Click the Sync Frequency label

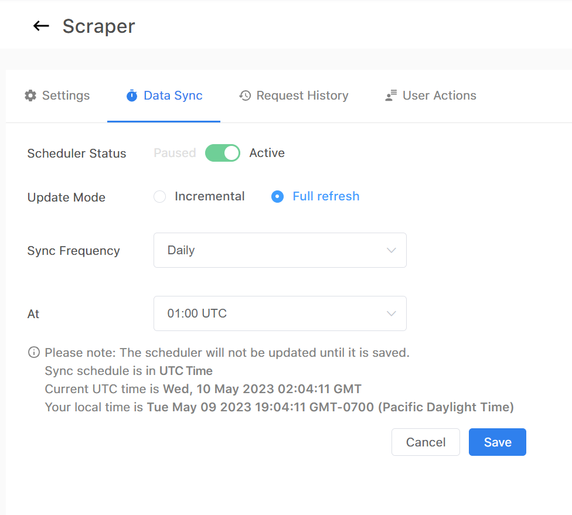click(x=73, y=251)
